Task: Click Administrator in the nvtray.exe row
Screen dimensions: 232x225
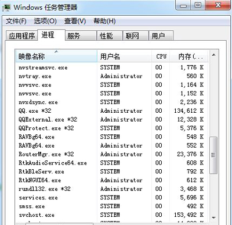Action: [121, 76]
